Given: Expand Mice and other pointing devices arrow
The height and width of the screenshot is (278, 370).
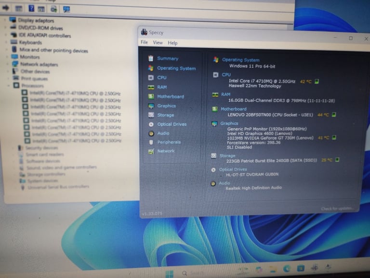Looking at the screenshot, I should pos(7,50).
